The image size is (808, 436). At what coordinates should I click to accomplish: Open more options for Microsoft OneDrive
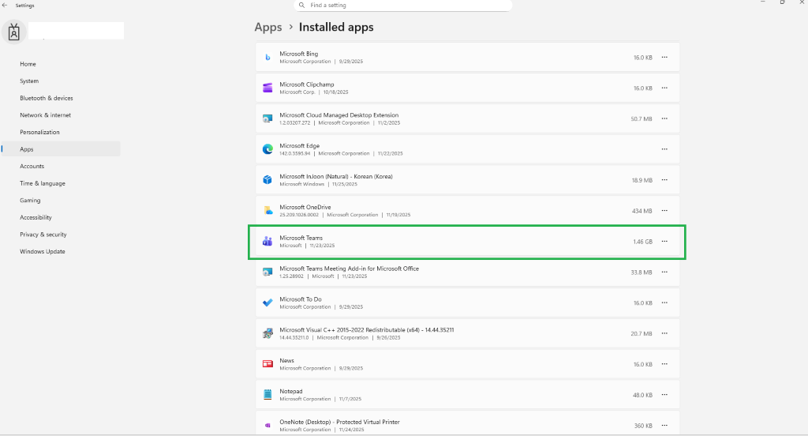pos(664,211)
